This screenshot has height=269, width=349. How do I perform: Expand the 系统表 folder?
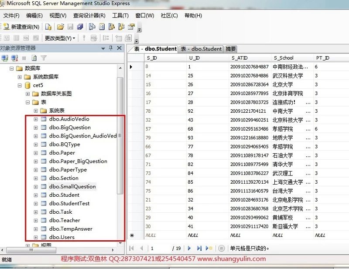(x=36, y=111)
